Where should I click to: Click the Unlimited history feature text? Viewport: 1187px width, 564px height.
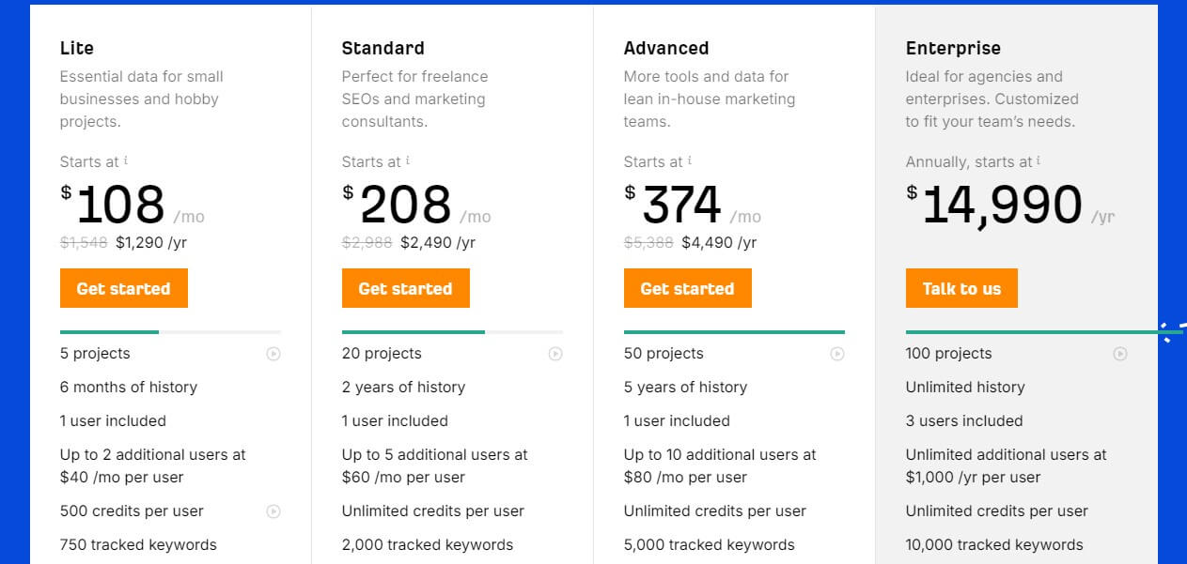pyautogui.click(x=965, y=387)
